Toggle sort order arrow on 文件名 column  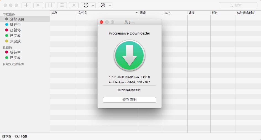(137, 13)
